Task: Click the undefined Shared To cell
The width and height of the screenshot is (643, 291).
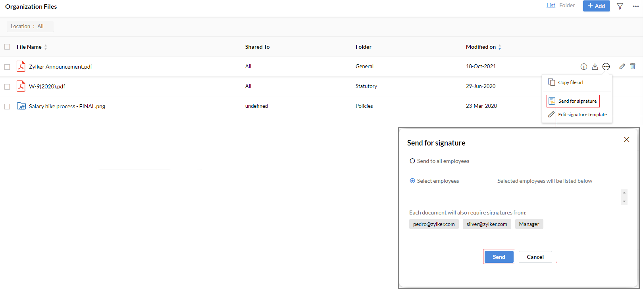Action: (256, 106)
